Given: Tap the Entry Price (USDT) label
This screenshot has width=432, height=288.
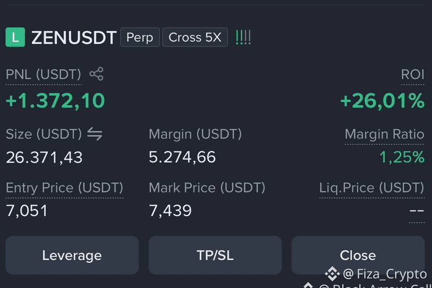Looking at the screenshot, I should [64, 188].
